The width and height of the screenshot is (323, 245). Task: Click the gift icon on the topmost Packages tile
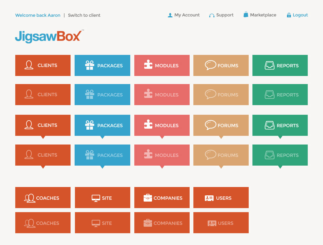click(x=90, y=65)
